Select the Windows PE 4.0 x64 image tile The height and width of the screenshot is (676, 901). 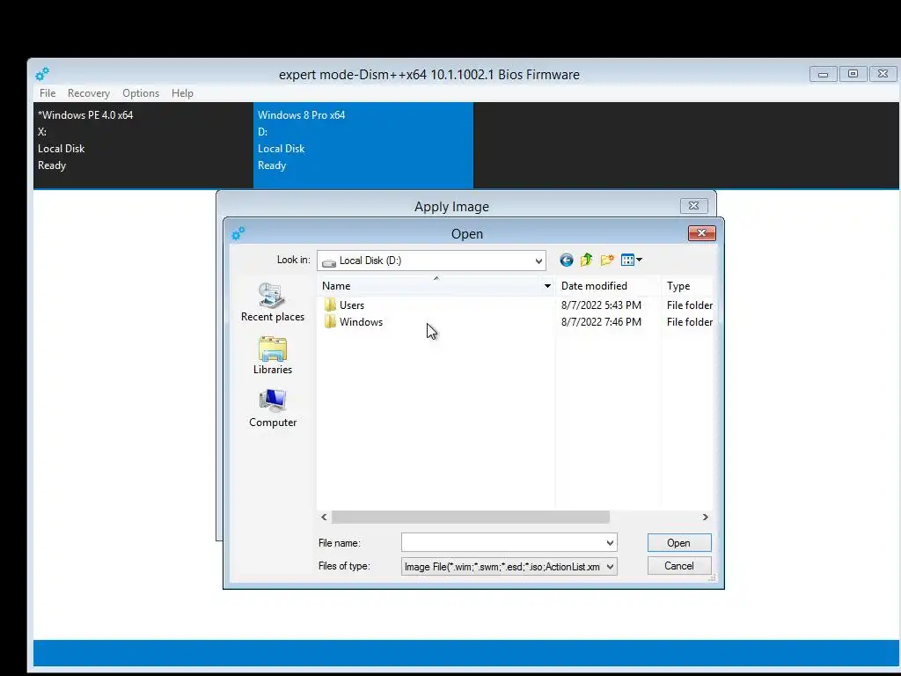tap(143, 145)
